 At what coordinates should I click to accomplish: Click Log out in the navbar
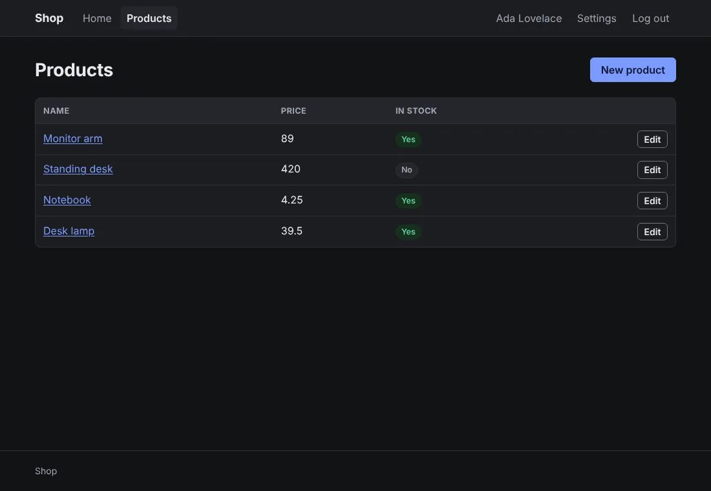650,18
